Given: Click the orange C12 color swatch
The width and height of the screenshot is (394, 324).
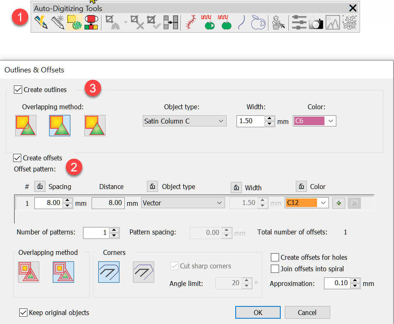Looking at the screenshot, I should (302, 203).
